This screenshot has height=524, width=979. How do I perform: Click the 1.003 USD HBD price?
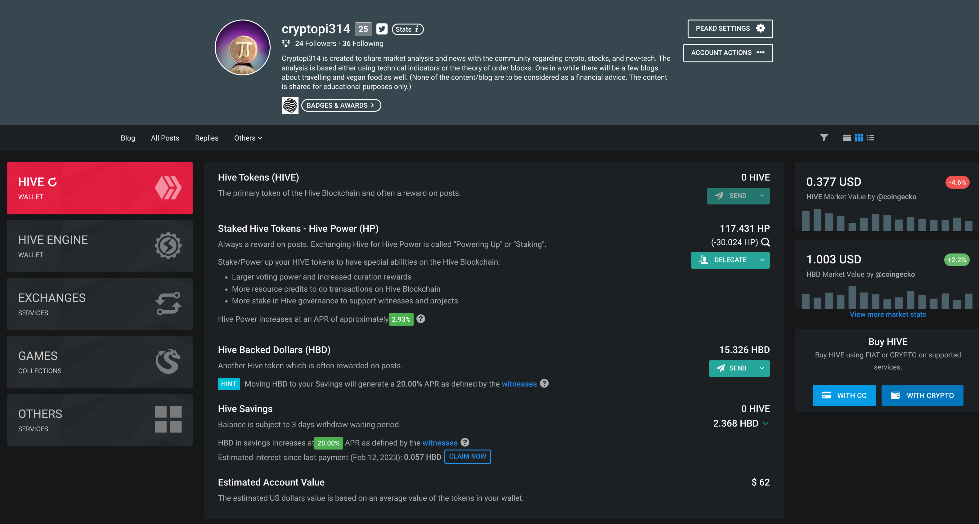(833, 260)
